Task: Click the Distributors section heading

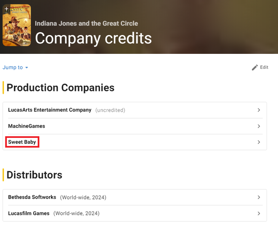Action: (34, 175)
